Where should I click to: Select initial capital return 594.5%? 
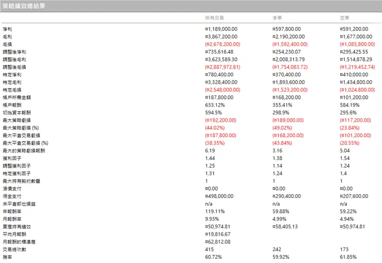(213, 112)
